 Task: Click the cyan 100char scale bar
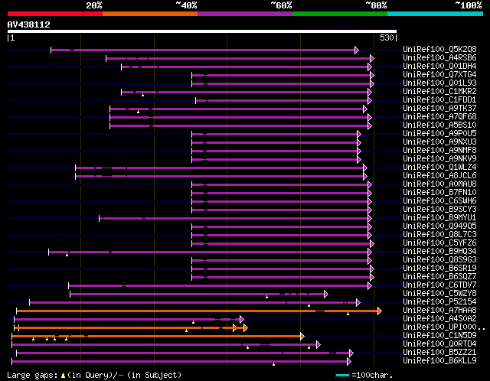[x=342, y=375]
